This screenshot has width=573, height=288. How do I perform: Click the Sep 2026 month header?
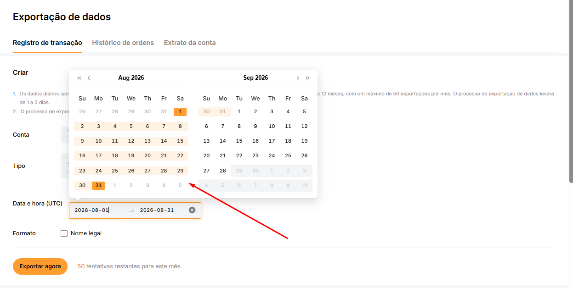[255, 78]
